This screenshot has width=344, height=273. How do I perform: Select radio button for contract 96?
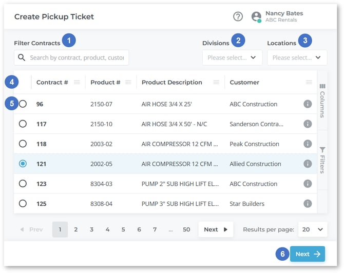pos(23,104)
